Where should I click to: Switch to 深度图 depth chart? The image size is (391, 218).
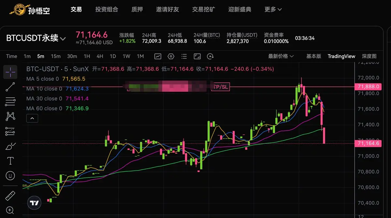(369, 56)
